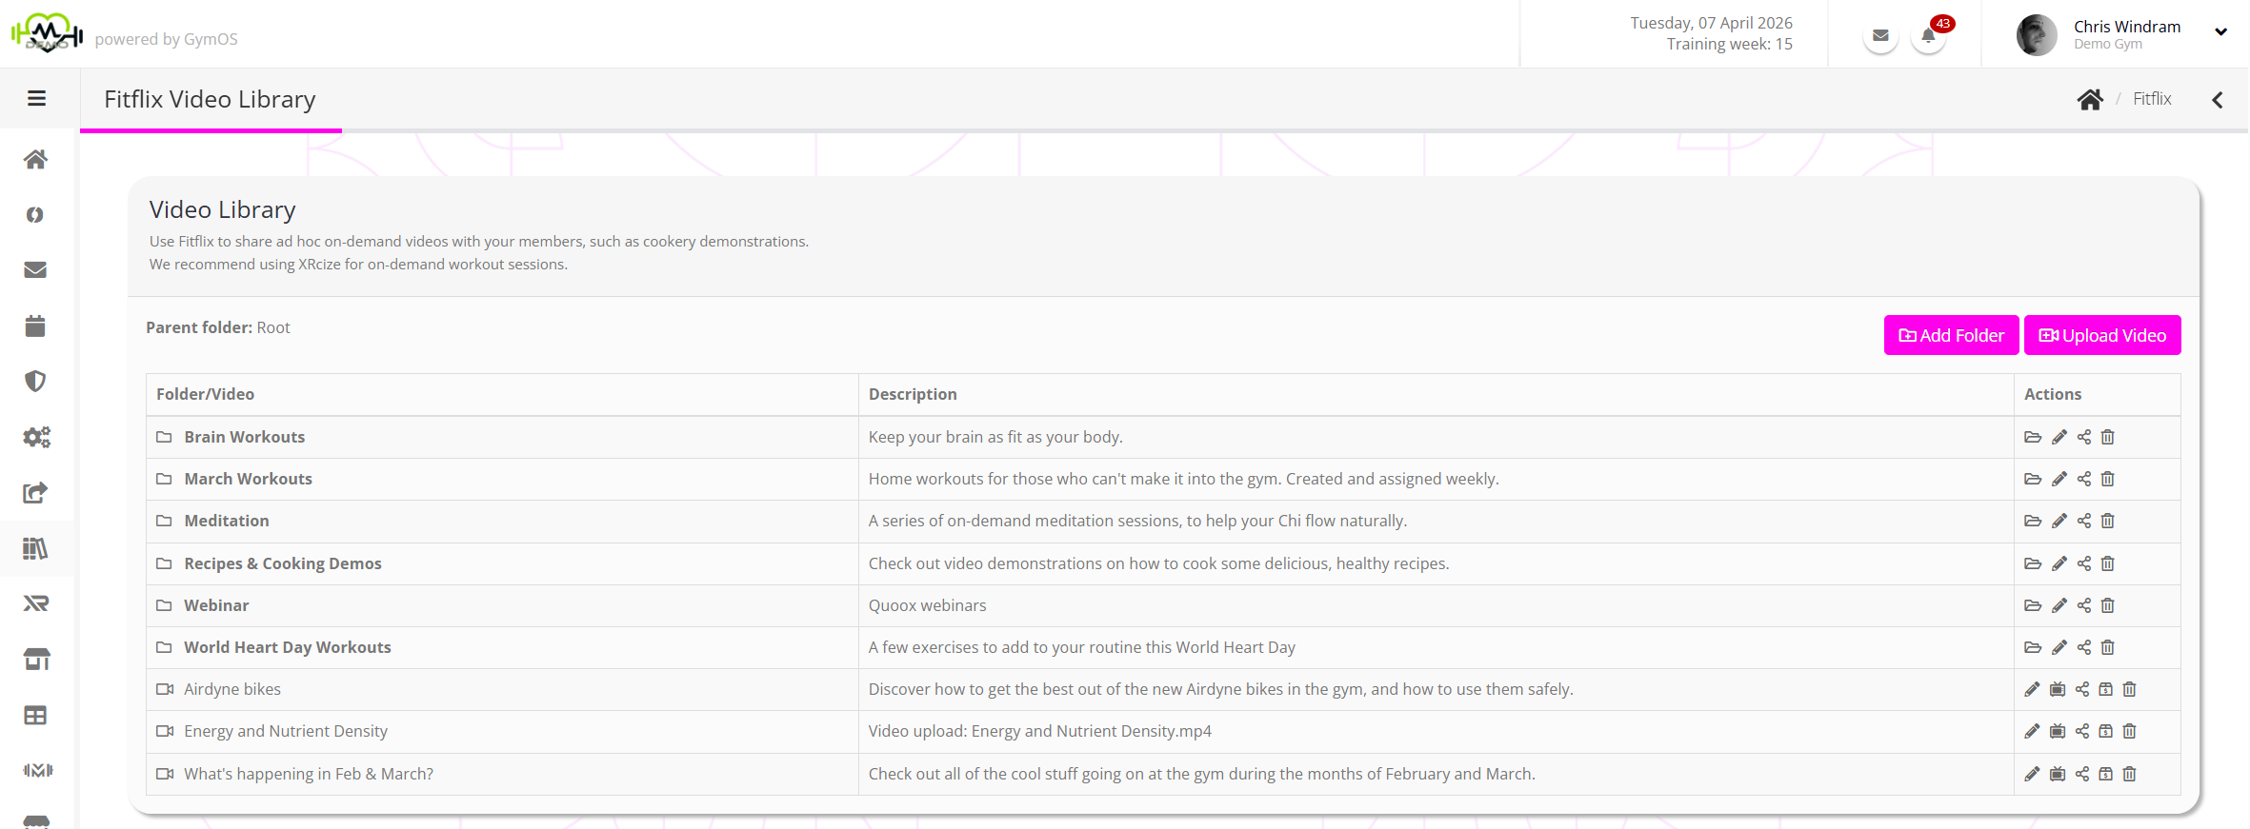Click the paid-package icon for Energy and Nutrient Density
Screen dimensions: 2250x829
coord(2106,731)
